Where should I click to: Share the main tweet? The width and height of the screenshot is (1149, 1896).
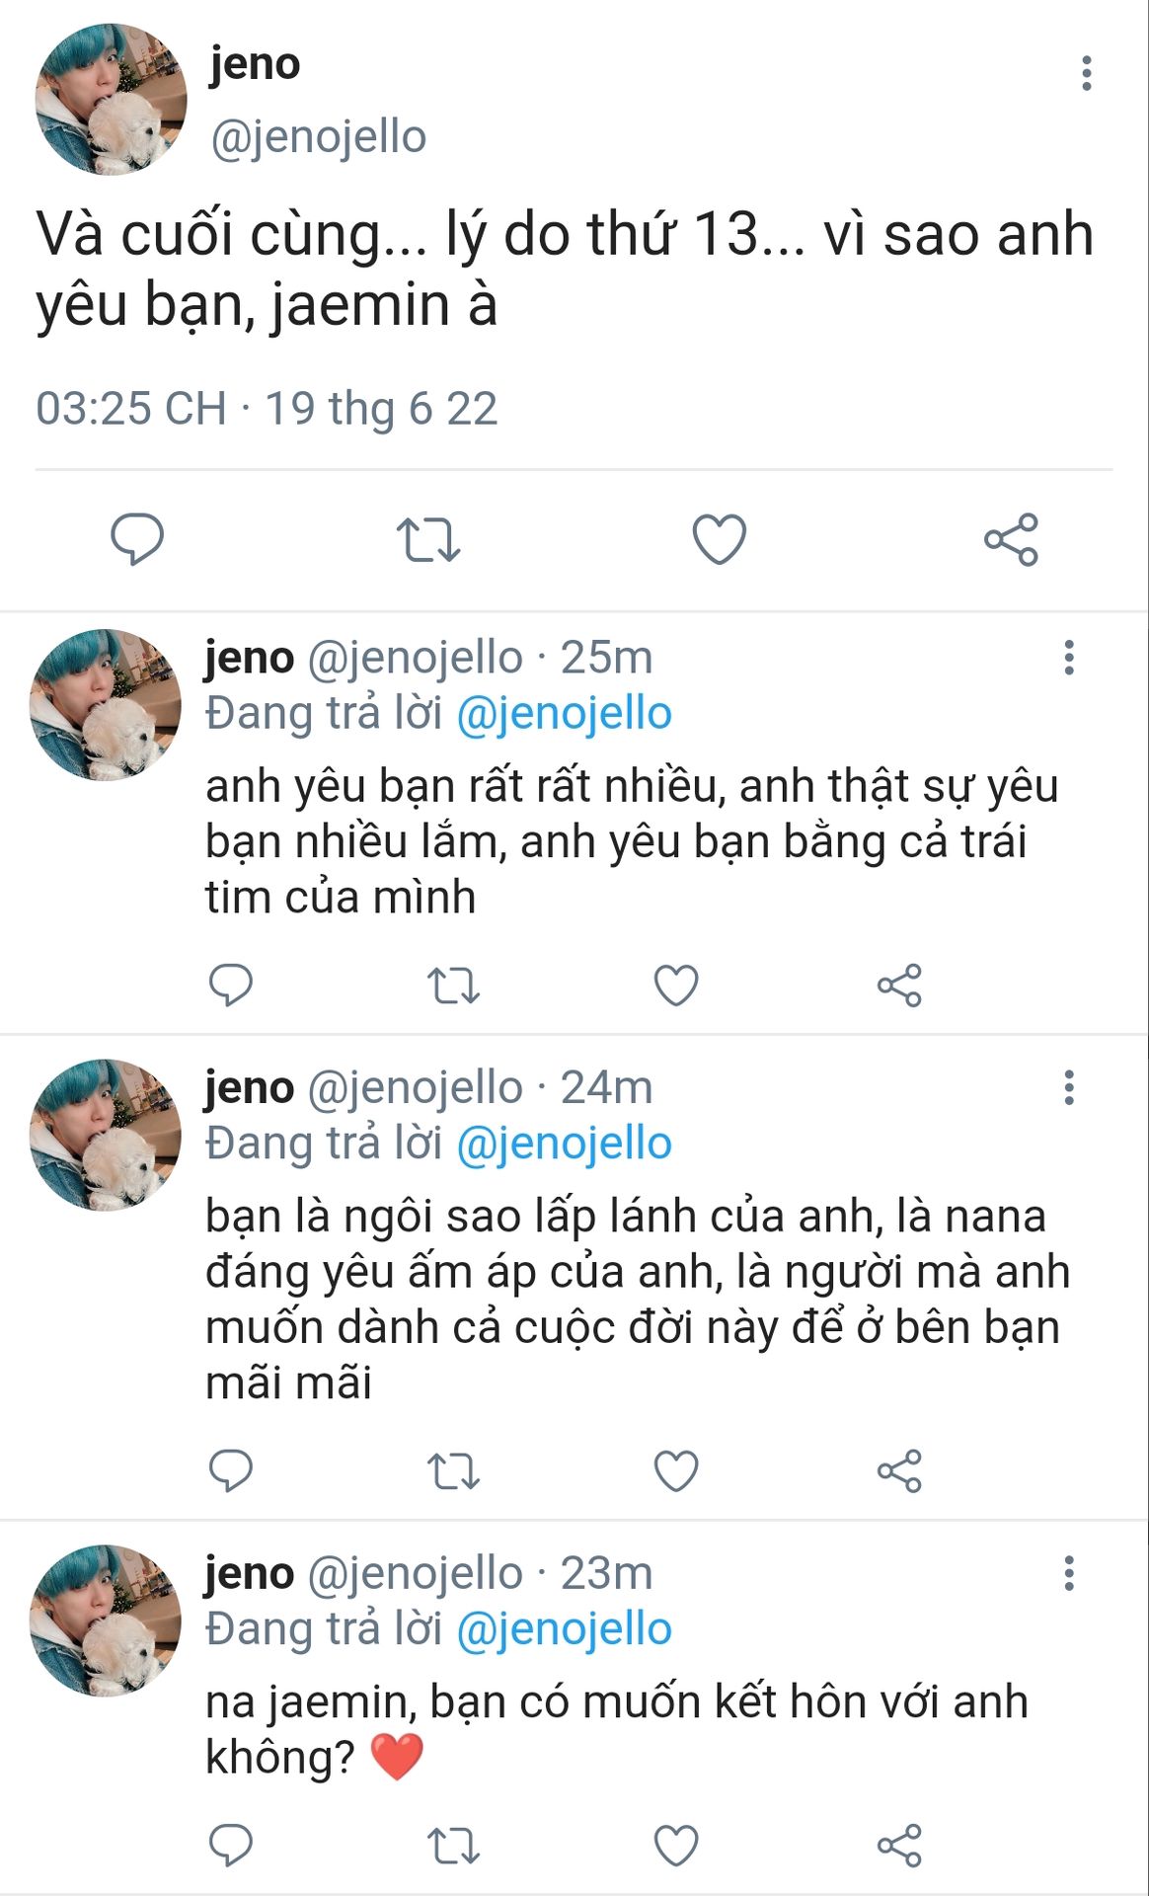1011,540
